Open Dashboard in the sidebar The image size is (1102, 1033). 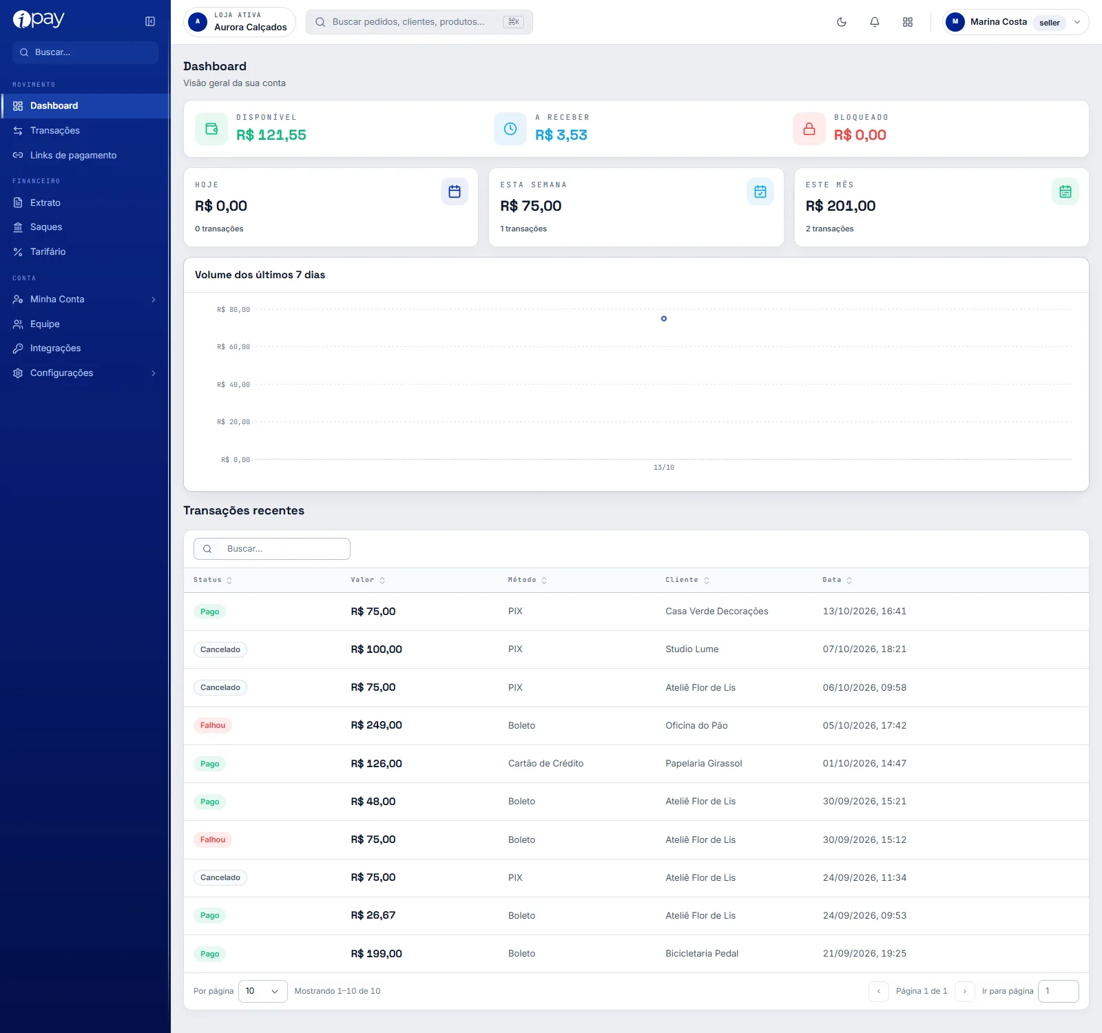click(85, 106)
